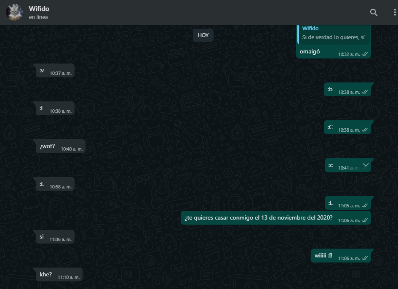Click the quoted Wifido reply preview
Image resolution: width=398 pixels, height=289 pixels.
[334, 33]
